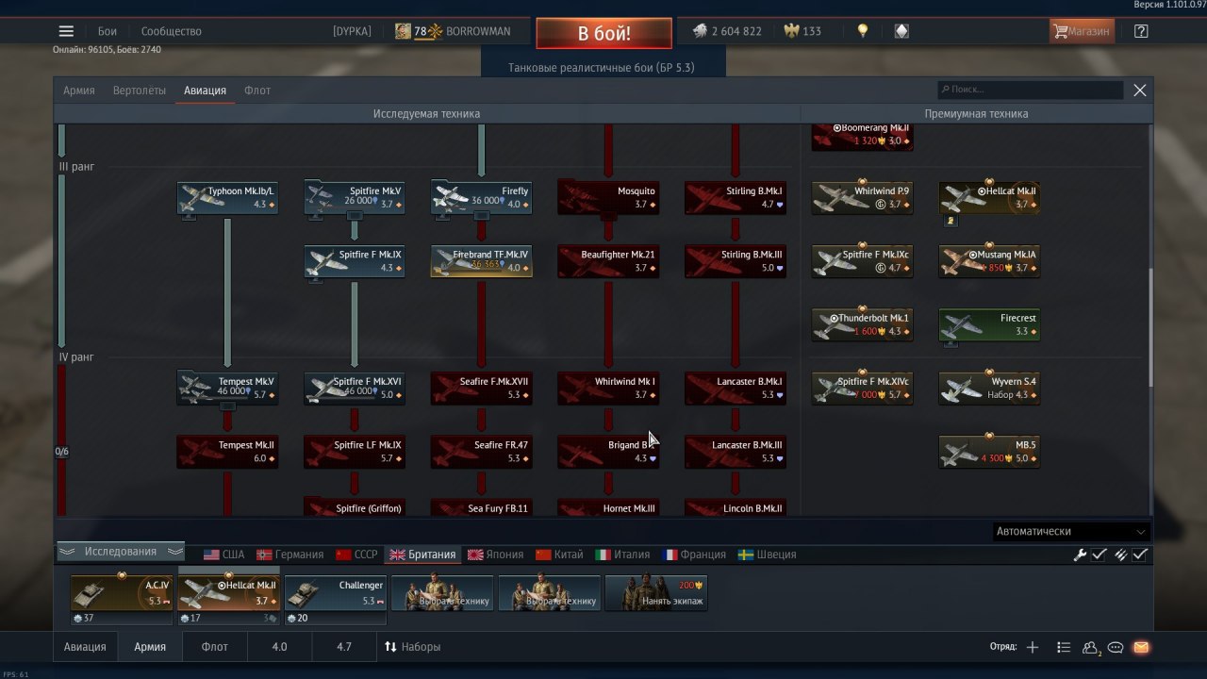The image size is (1207, 679).
Task: Select the Британия nation tab
Action: 422,555
